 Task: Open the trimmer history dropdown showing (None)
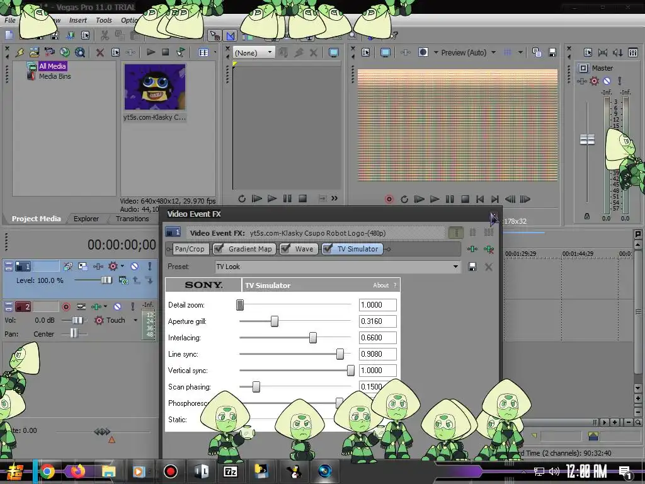pyautogui.click(x=253, y=53)
